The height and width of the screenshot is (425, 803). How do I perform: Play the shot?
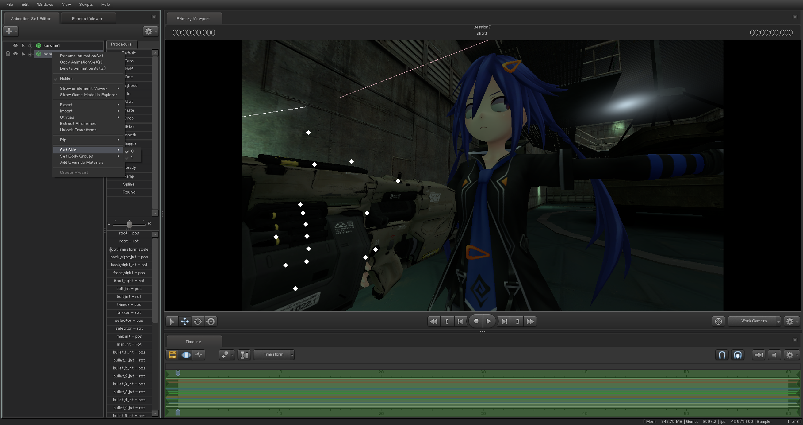click(x=489, y=321)
